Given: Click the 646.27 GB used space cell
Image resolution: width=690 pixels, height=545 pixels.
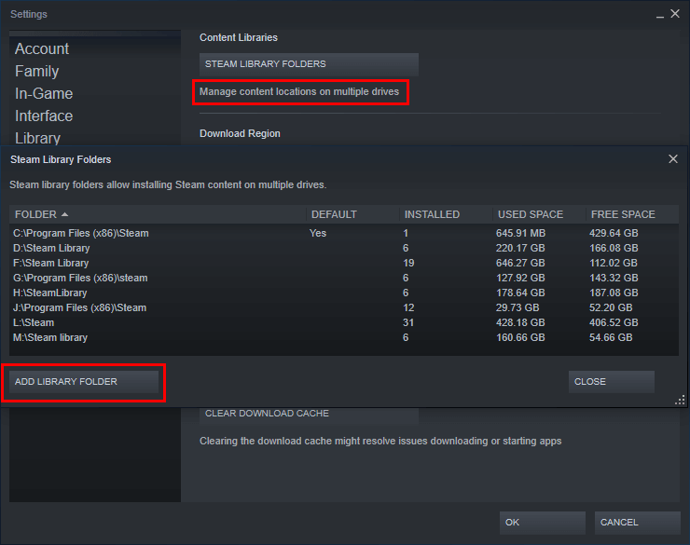Looking at the screenshot, I should (x=520, y=263).
